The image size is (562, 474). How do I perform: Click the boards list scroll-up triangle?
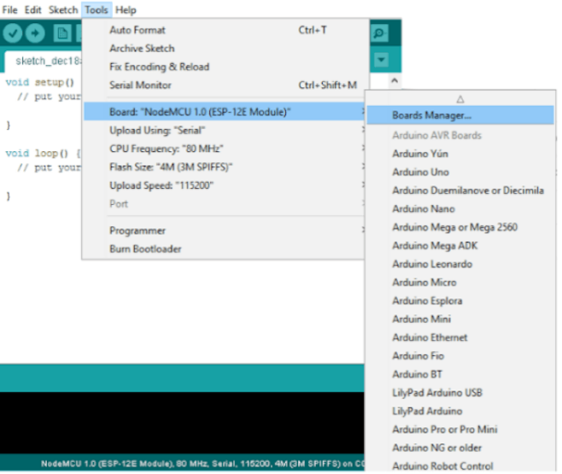pos(460,99)
